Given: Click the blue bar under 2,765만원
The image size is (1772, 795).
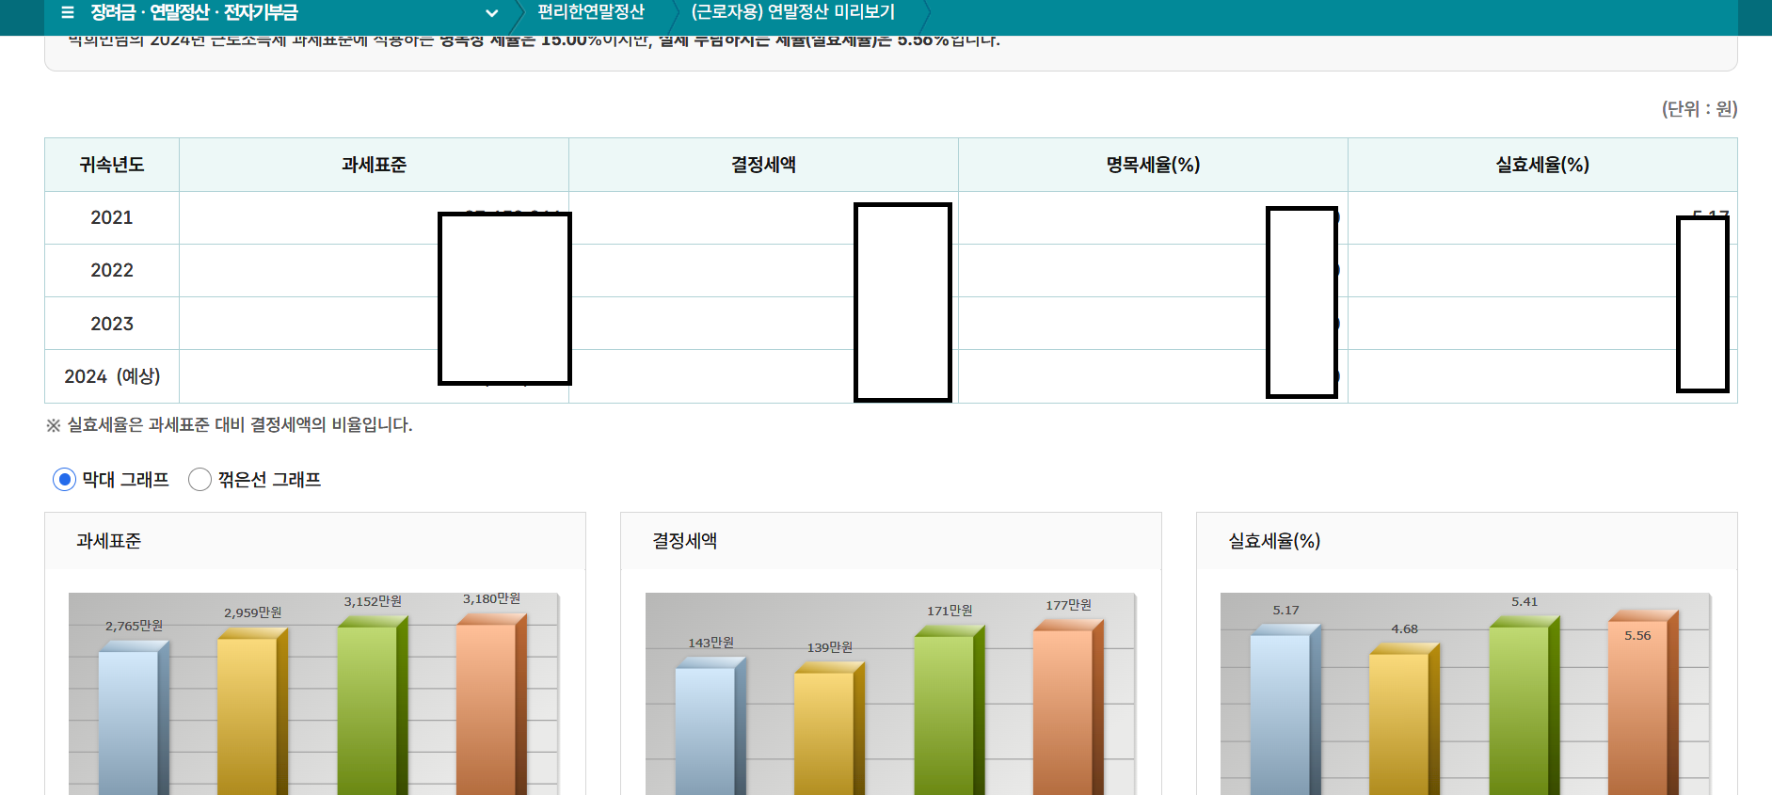Looking at the screenshot, I should click(134, 720).
